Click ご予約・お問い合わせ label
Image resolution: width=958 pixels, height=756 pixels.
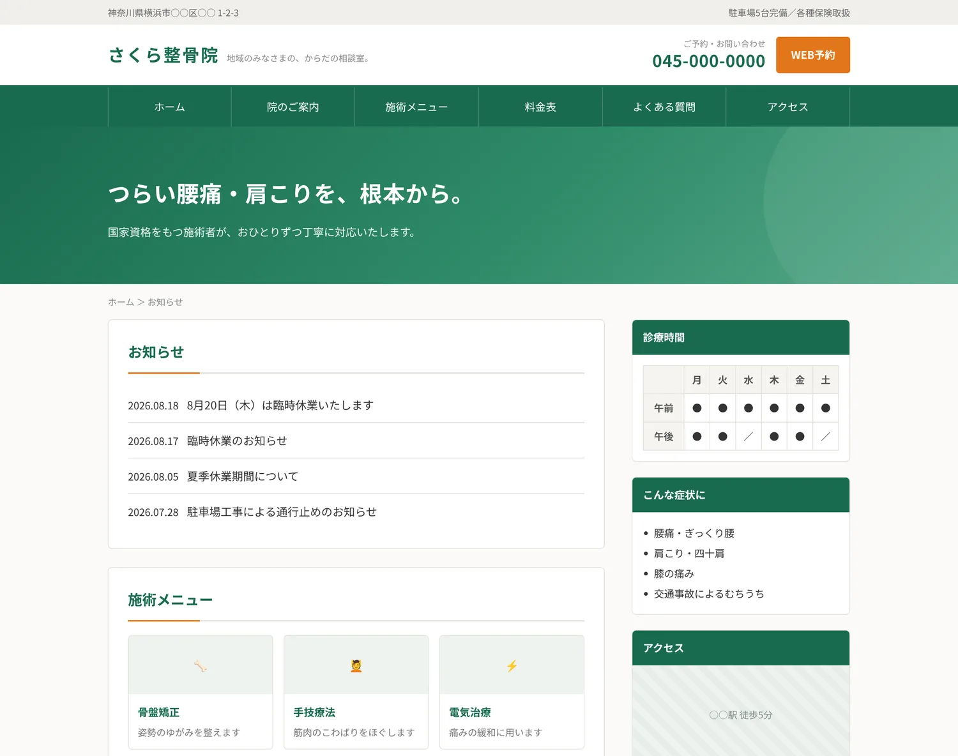click(x=724, y=44)
